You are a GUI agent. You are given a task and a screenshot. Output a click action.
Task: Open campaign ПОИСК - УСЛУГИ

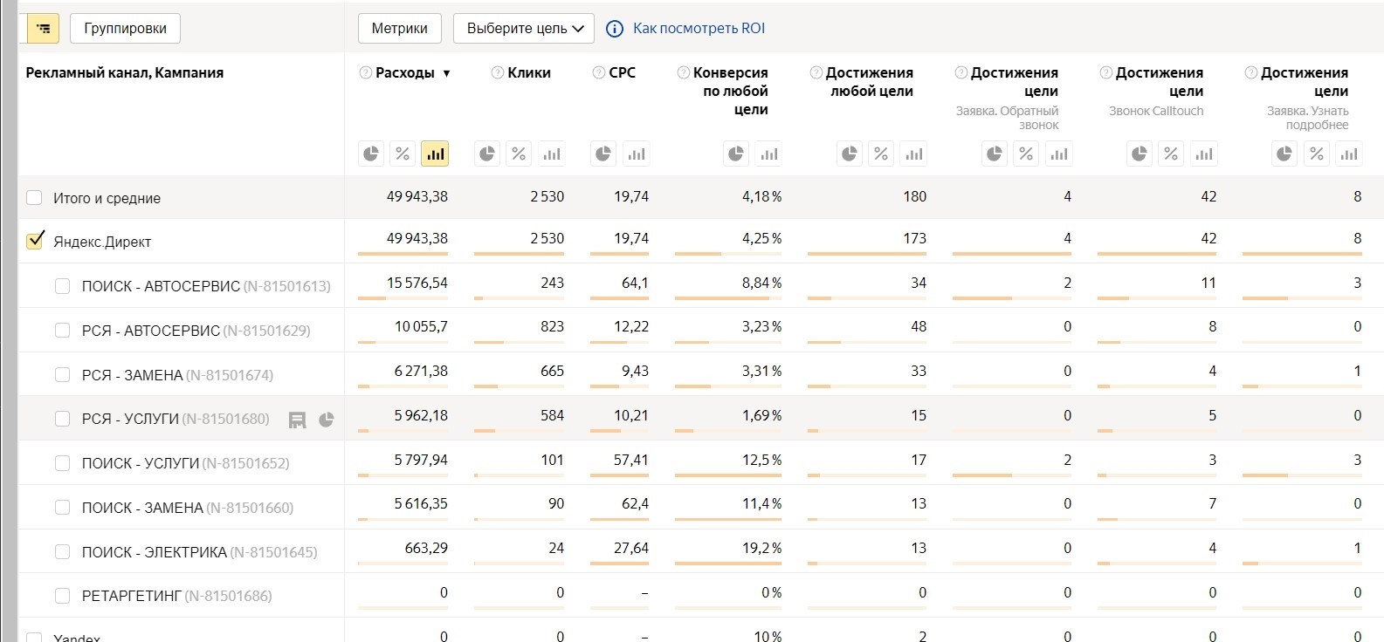coord(185,463)
